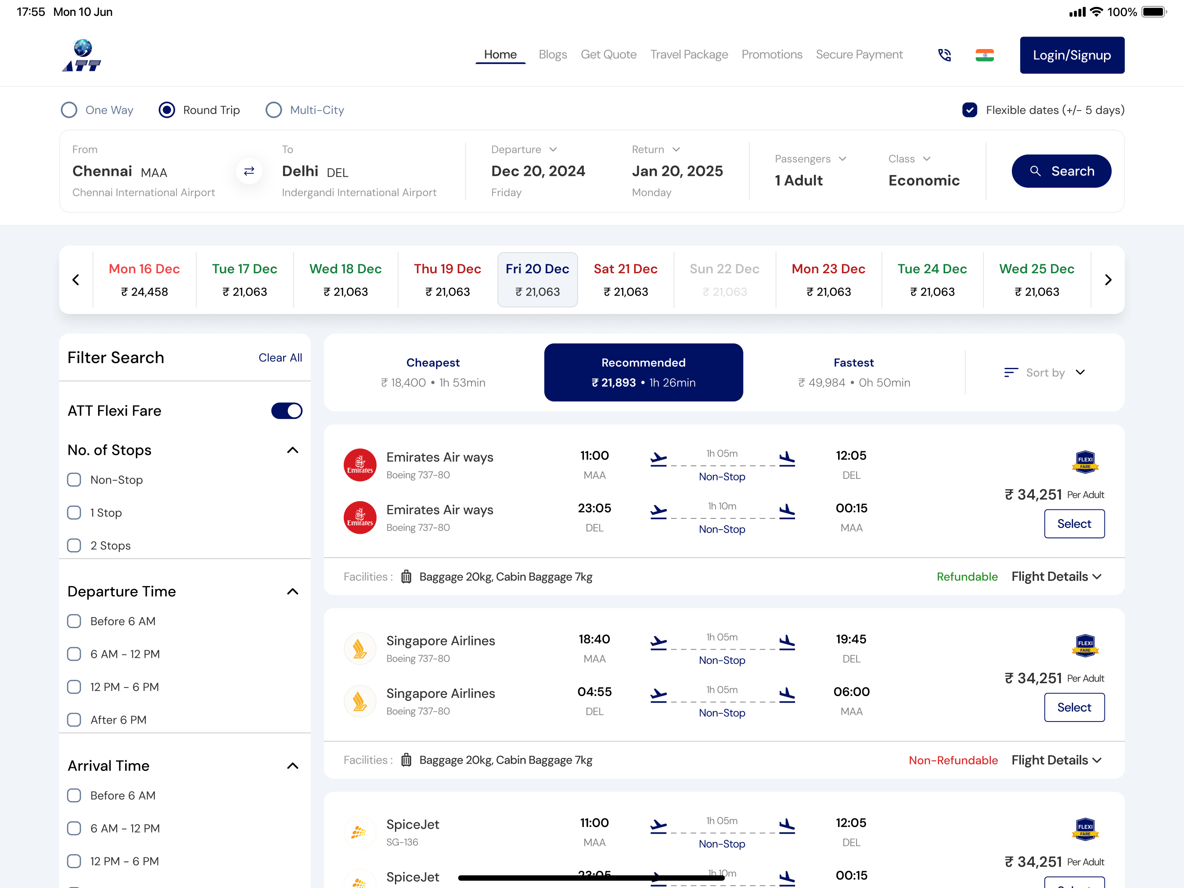Click Flexi Fare badge on Singapore Airlines card
1184x888 pixels.
(1085, 645)
